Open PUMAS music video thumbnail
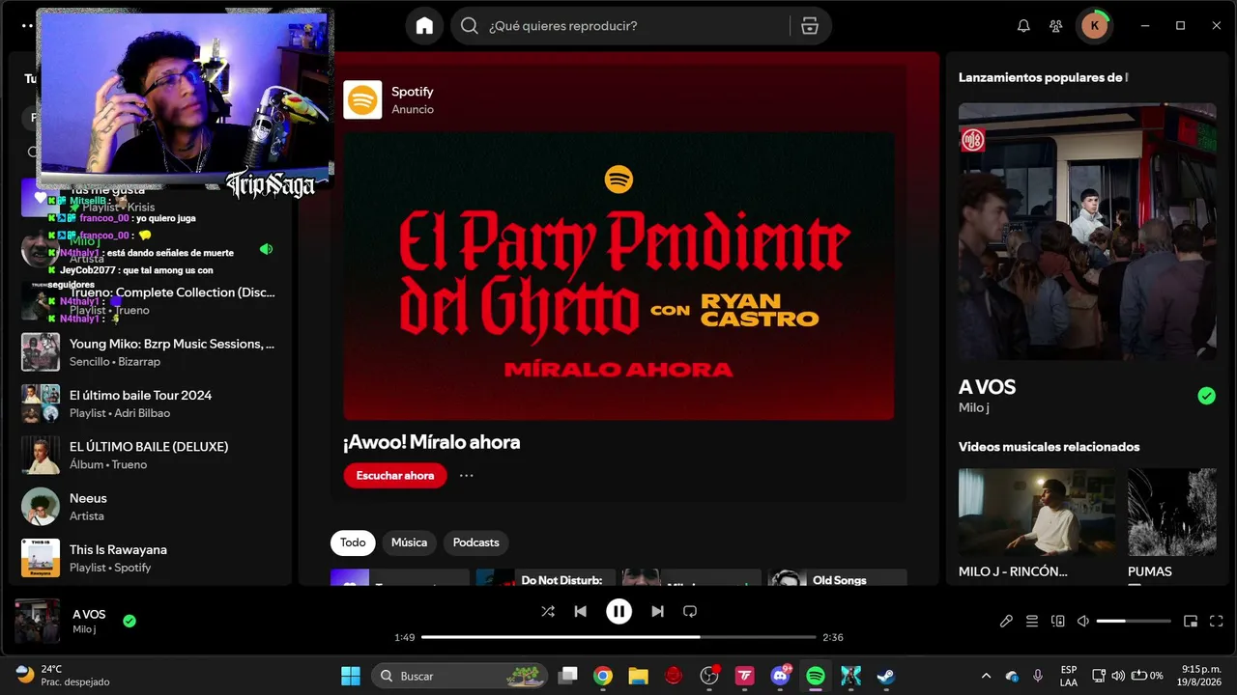This screenshot has height=695, width=1237. [x=1172, y=512]
